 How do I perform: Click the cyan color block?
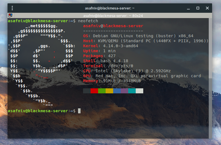point(132,91)
